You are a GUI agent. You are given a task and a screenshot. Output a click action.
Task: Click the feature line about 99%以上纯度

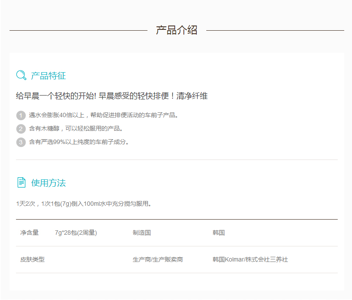[79, 142]
